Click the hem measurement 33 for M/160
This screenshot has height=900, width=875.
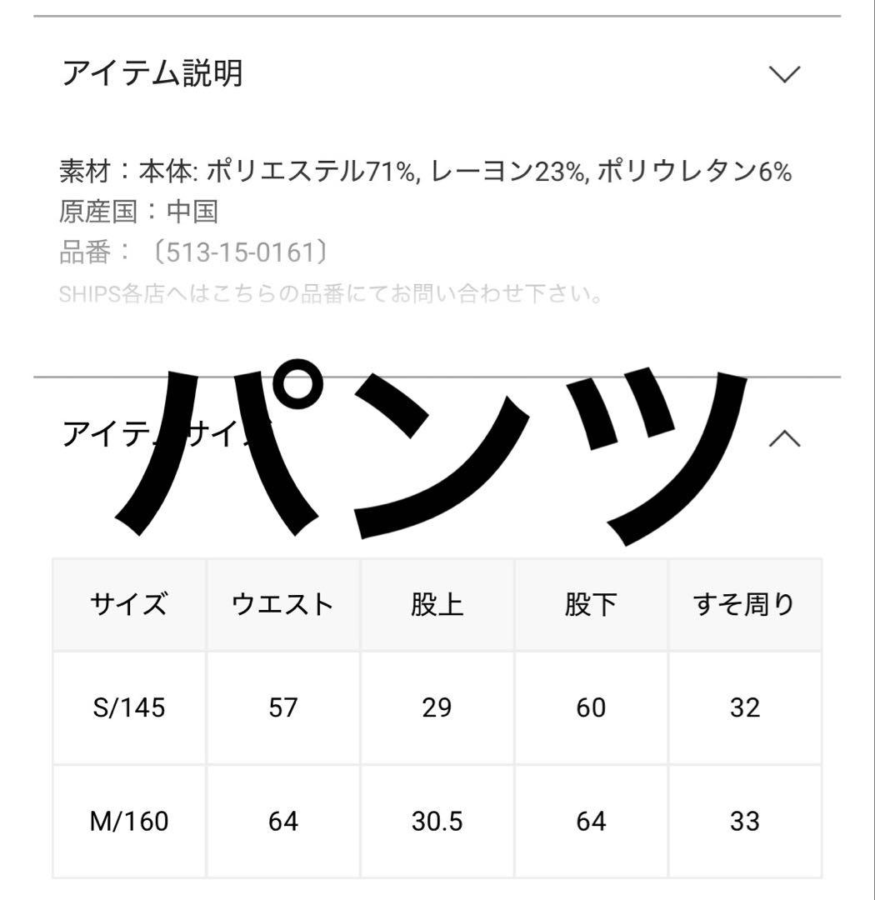744,822
